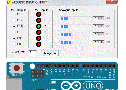126x90 pixels.
Task: Select the A0 voltage value 1.334 V
Action: [99, 42]
